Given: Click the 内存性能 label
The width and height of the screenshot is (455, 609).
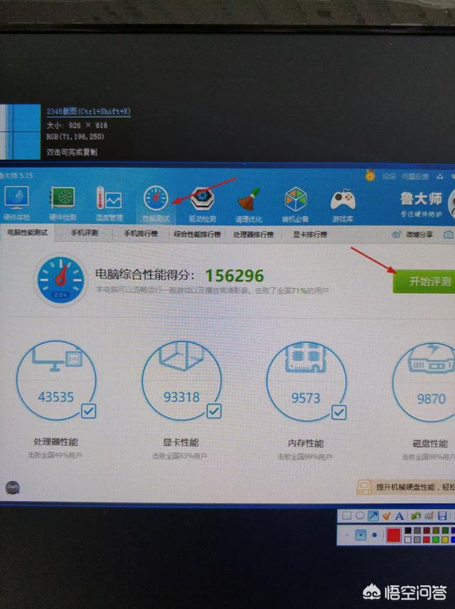Looking at the screenshot, I should point(306,443).
